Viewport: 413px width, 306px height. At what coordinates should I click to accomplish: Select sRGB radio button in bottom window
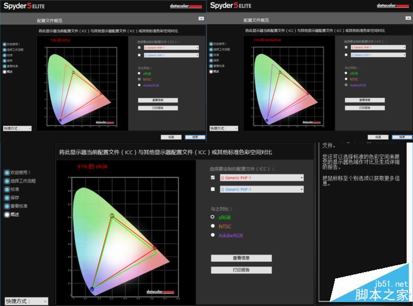click(x=213, y=217)
